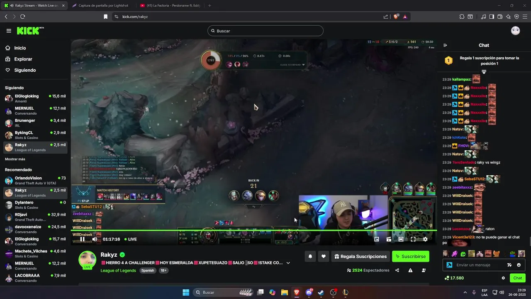Open Brave Leo AI sparkle icon

tap(508, 17)
